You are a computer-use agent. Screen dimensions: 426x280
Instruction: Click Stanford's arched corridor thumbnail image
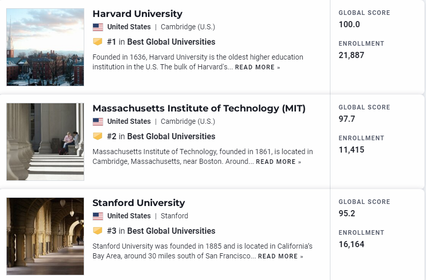pyautogui.click(x=45, y=236)
